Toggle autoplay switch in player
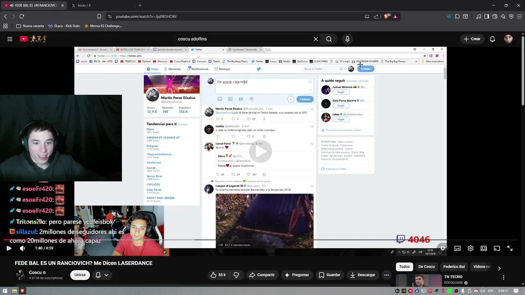Screen dimensions: 525x295 [442, 248]
